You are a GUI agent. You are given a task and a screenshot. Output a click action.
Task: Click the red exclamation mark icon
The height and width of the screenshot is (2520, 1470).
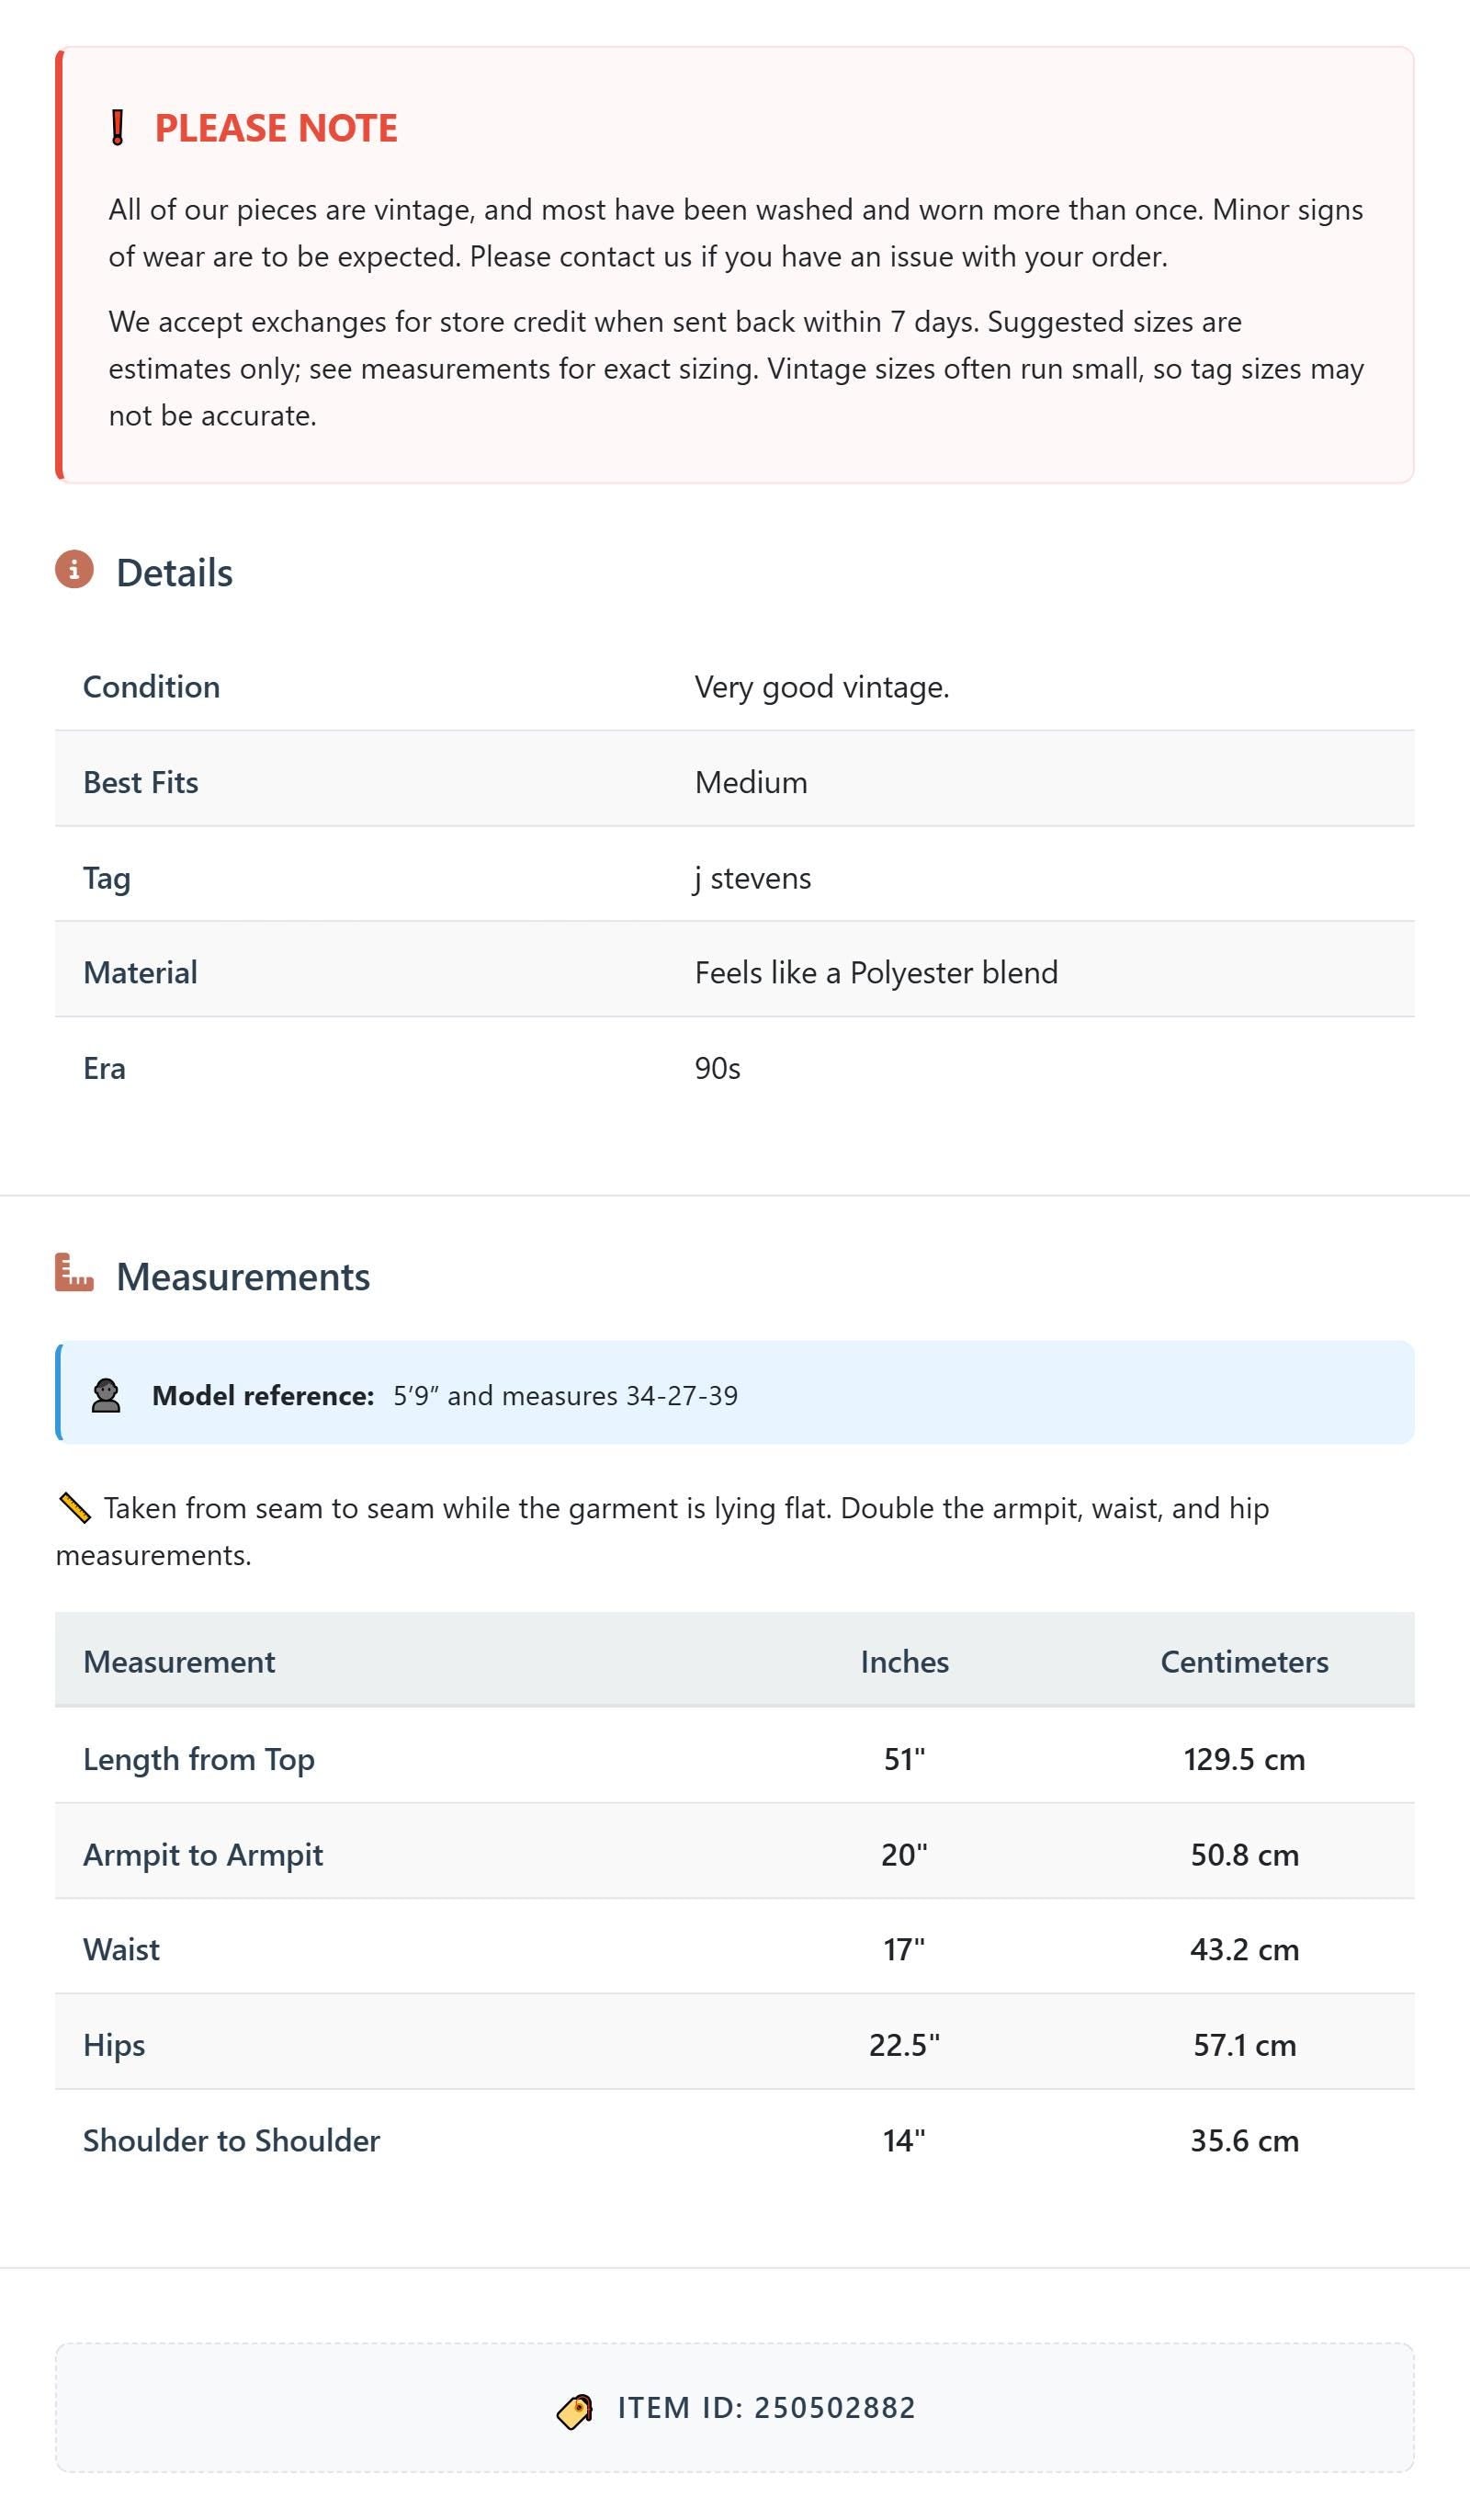point(117,128)
